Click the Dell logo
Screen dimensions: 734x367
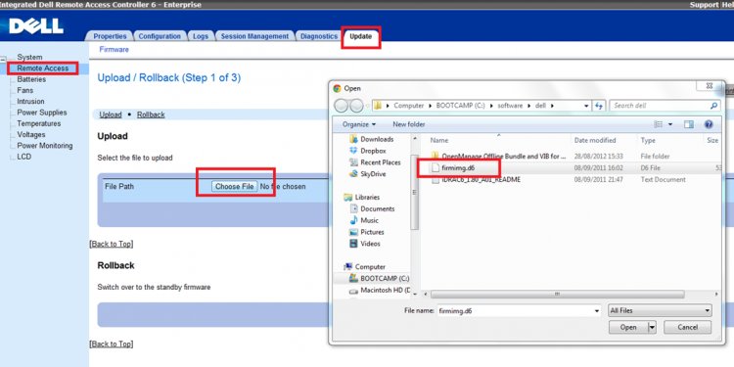coord(36,25)
